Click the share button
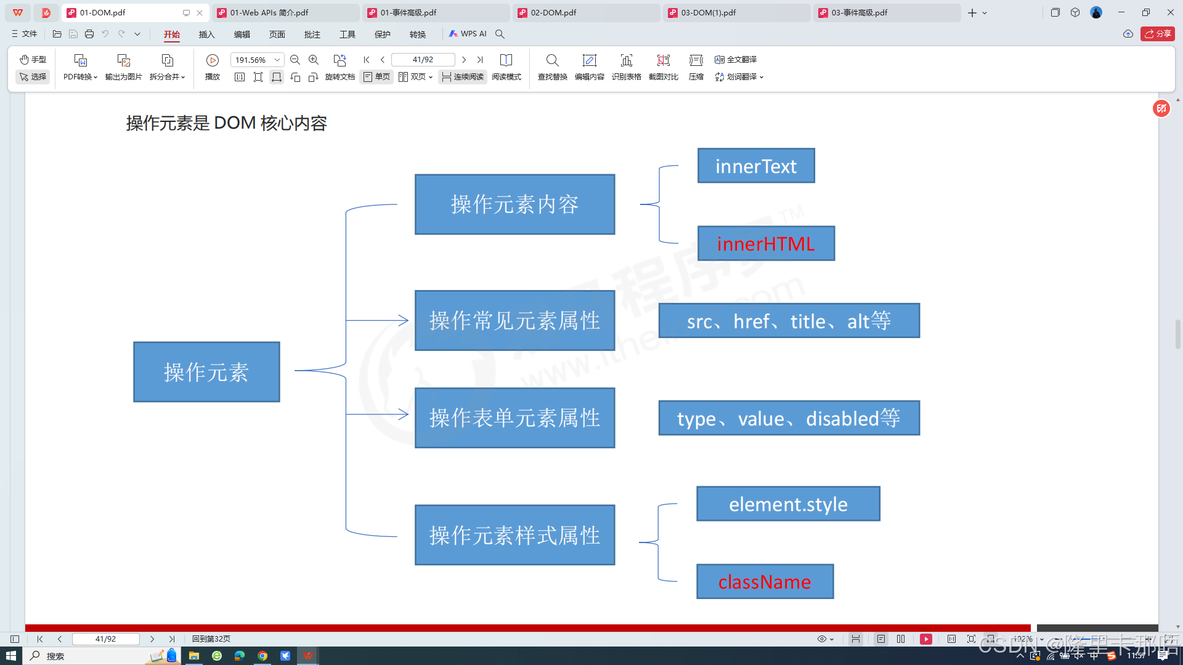 tap(1158, 34)
